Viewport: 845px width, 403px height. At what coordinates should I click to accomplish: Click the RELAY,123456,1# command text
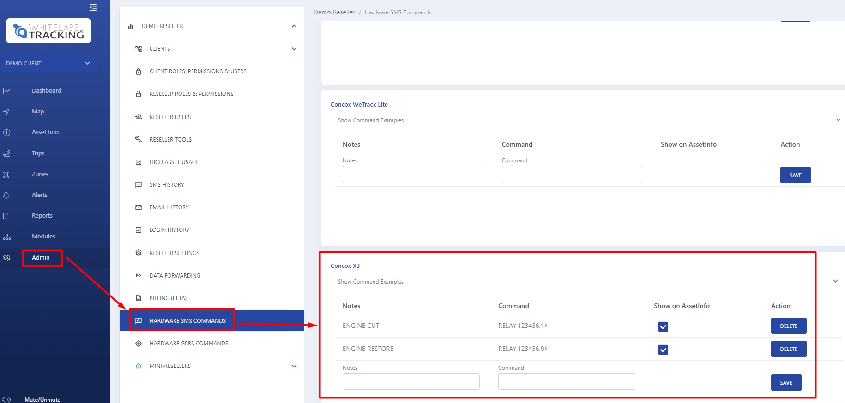pyautogui.click(x=523, y=326)
